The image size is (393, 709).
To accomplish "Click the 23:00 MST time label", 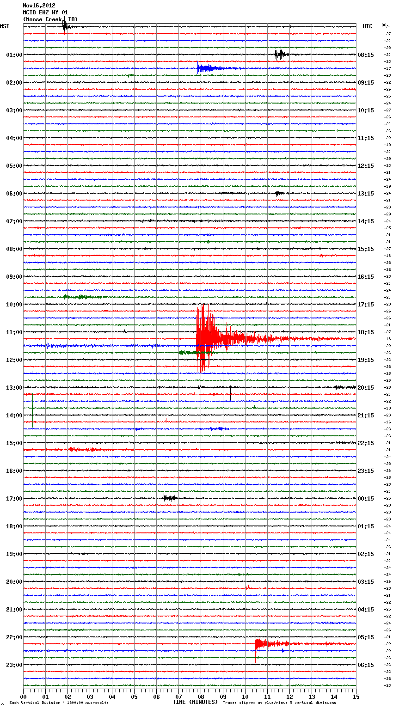I will pyautogui.click(x=14, y=665).
